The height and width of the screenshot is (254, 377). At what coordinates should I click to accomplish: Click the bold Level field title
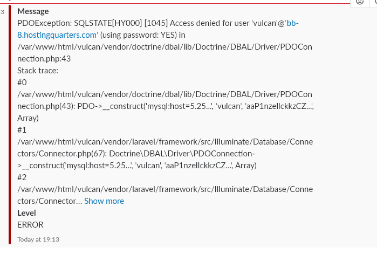pos(26,213)
